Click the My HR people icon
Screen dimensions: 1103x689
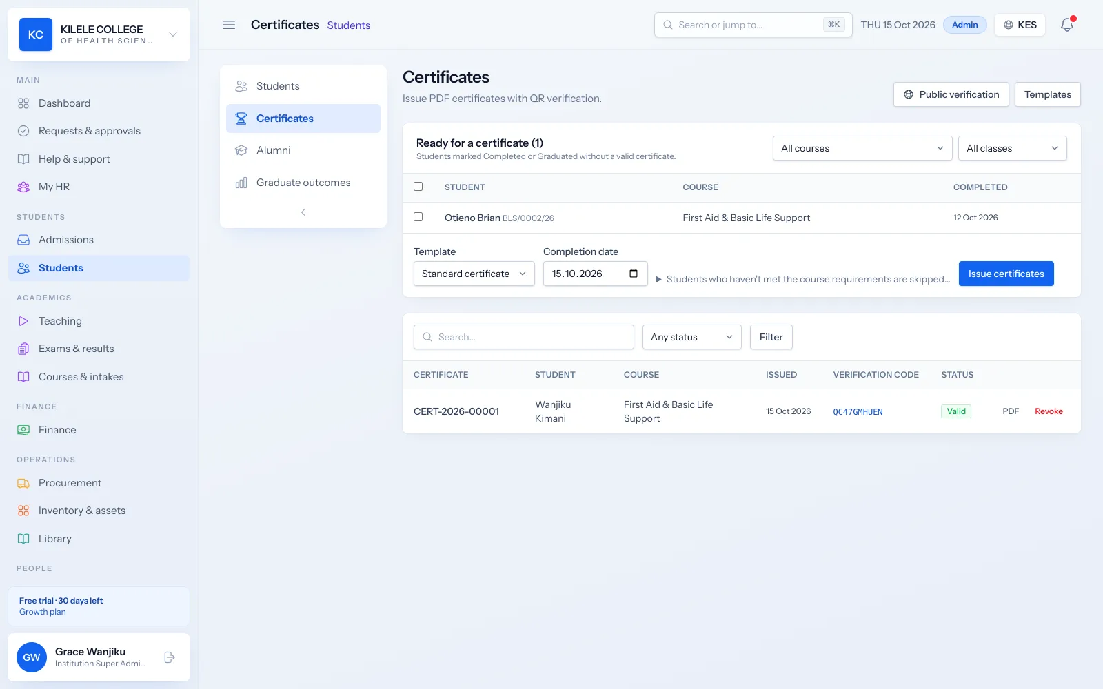click(x=23, y=187)
